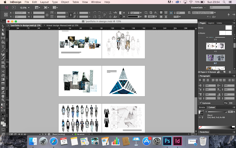Click the tint slider in Colour panel
Screen dimensions: 236x148
(x=216, y=111)
